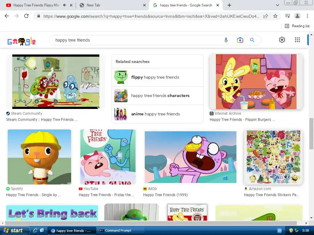Click Happy Tree Friends - Friday the caption

pos(106,195)
